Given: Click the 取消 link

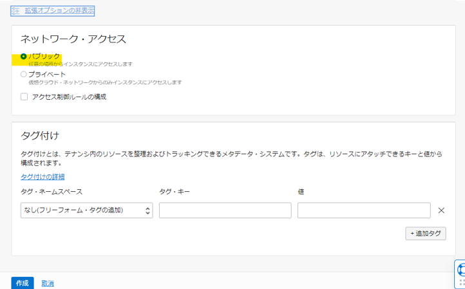Looking at the screenshot, I should click(48, 283).
